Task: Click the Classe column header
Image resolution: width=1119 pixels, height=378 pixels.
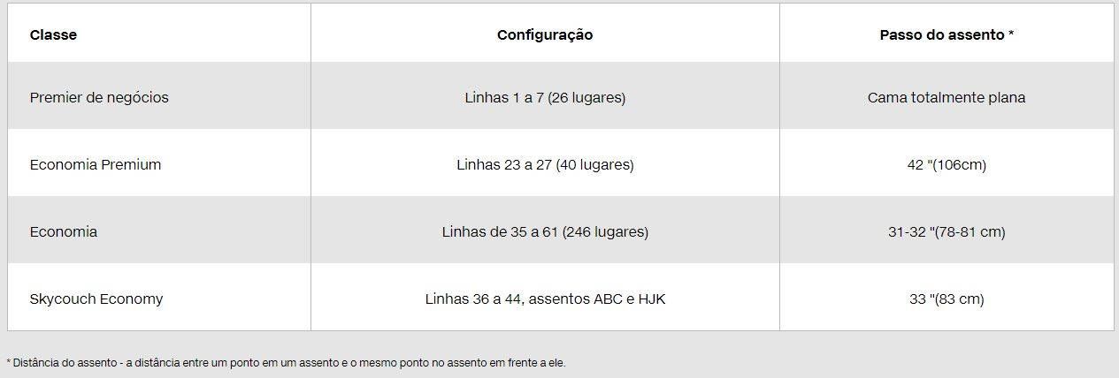Action: coord(53,35)
